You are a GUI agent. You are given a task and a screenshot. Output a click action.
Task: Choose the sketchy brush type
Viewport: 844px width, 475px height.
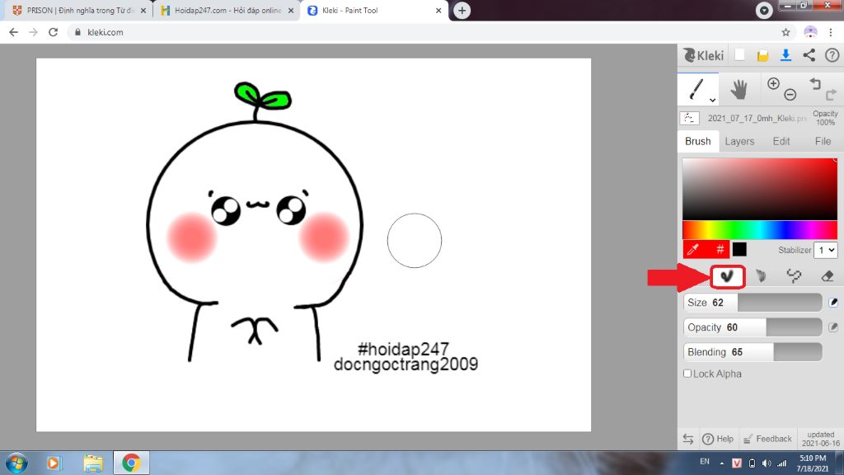point(794,276)
